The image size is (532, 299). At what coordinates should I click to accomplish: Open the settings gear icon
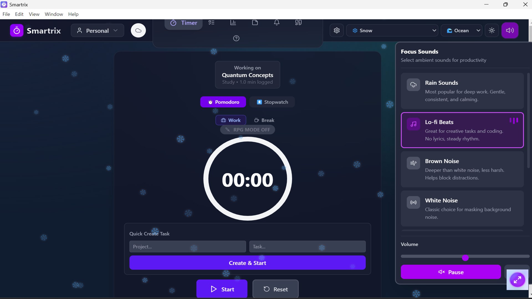337,30
